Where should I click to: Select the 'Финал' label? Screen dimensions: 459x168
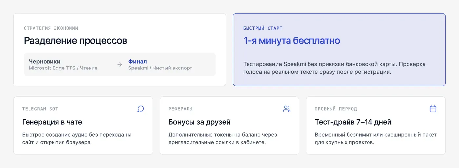pyautogui.click(x=137, y=61)
